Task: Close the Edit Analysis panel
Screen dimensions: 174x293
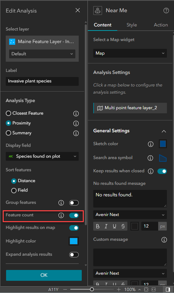Action: (x=78, y=10)
